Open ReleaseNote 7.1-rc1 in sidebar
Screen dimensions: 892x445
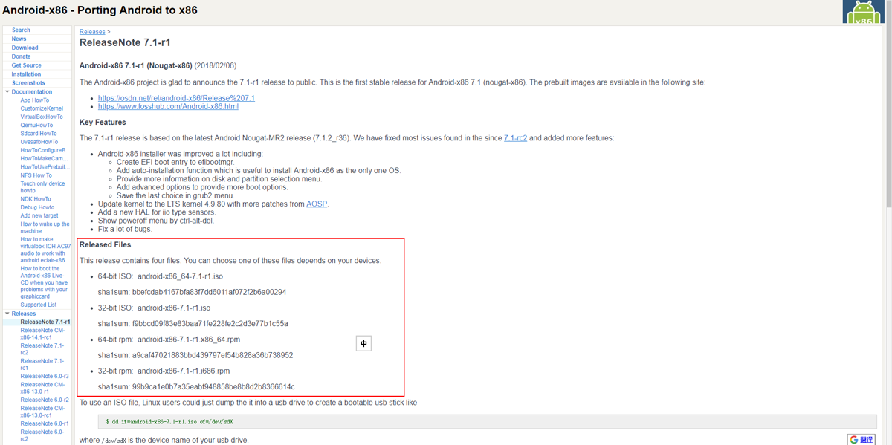[x=42, y=364]
